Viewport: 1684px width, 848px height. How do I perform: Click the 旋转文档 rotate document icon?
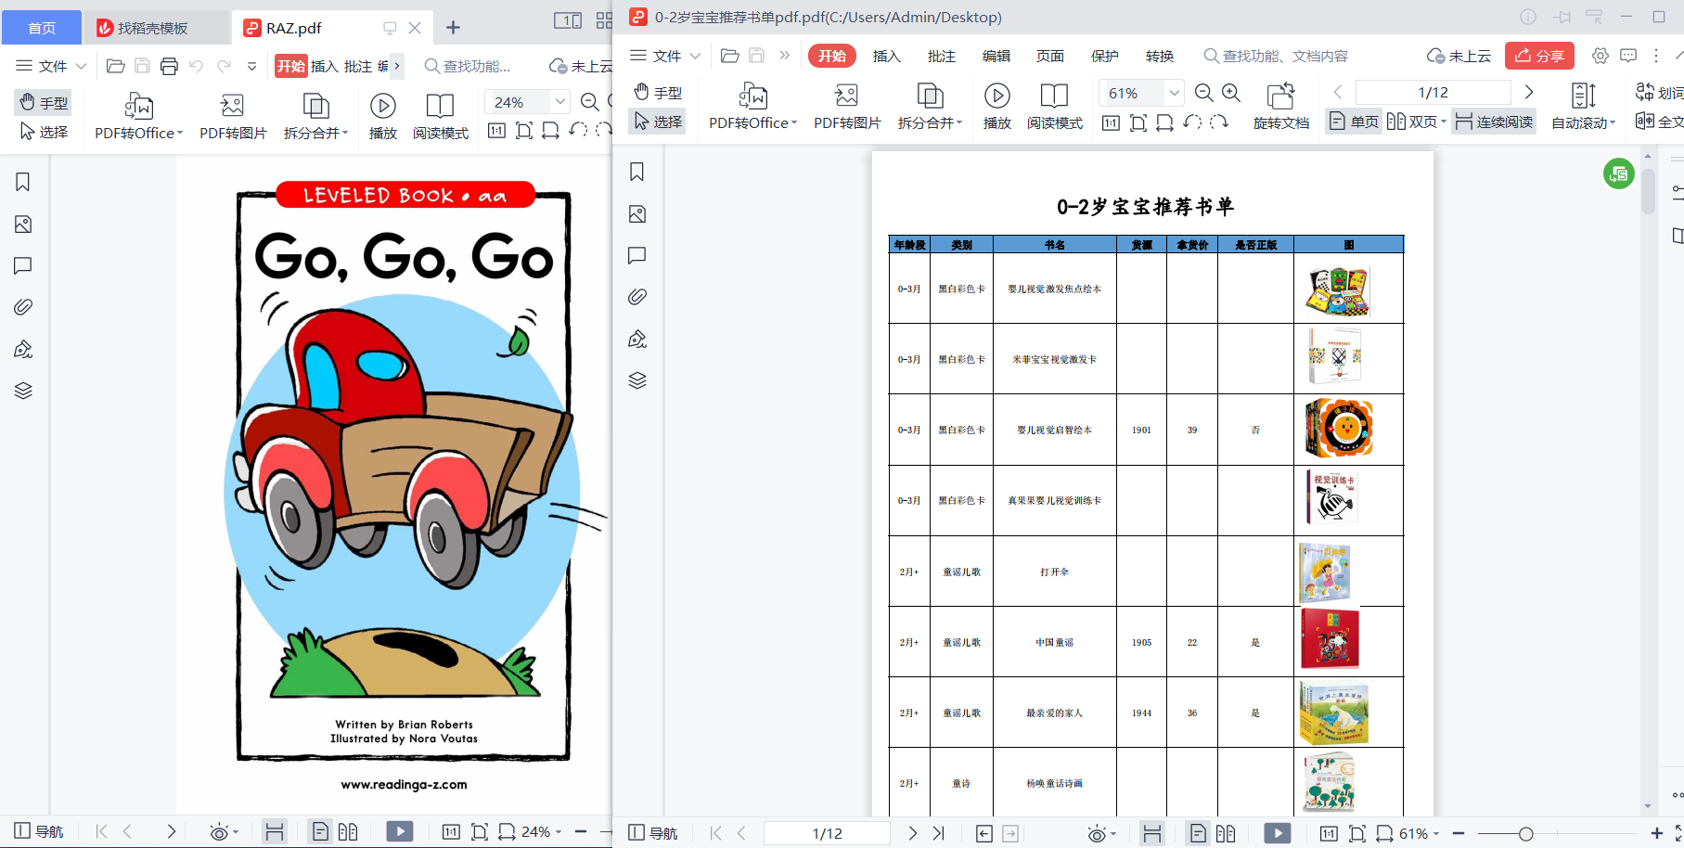tap(1281, 107)
